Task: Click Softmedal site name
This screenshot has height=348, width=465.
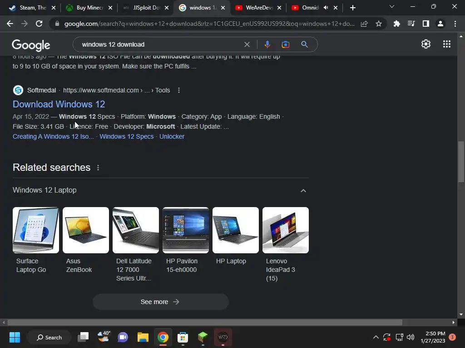Action: [41, 90]
